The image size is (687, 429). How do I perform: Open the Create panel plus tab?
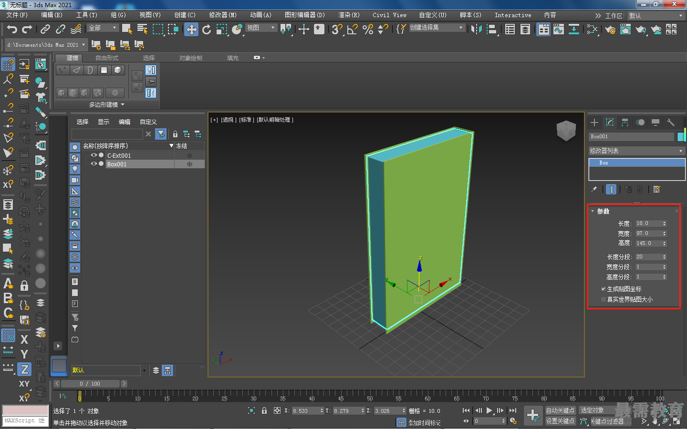coord(594,123)
